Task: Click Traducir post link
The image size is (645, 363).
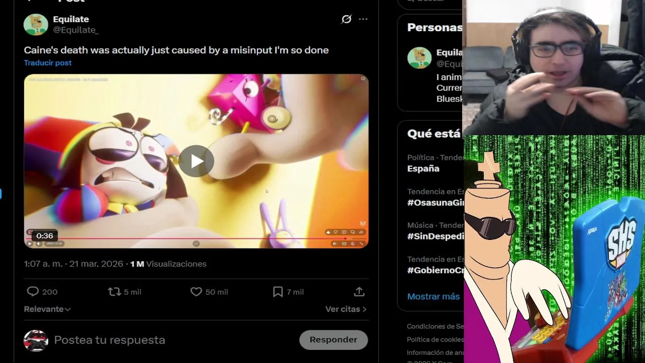Action: coord(48,63)
